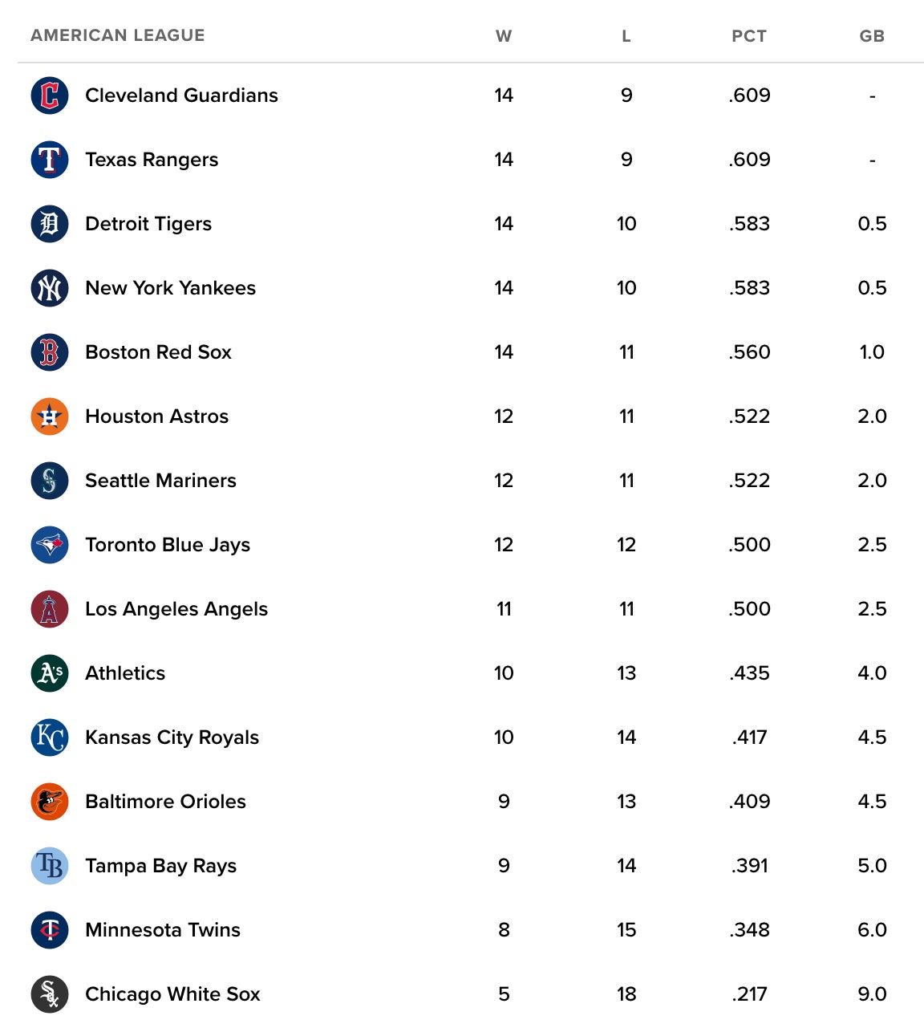Image resolution: width=924 pixels, height=1032 pixels.
Task: Select the Toronto Blue Jays logo
Action: click(x=50, y=545)
